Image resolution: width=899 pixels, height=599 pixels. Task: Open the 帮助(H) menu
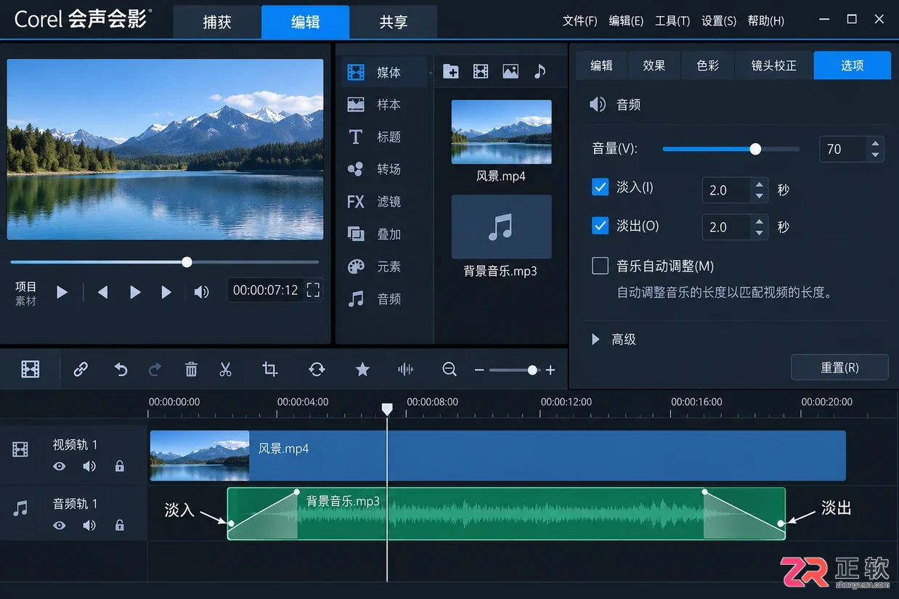click(x=766, y=21)
